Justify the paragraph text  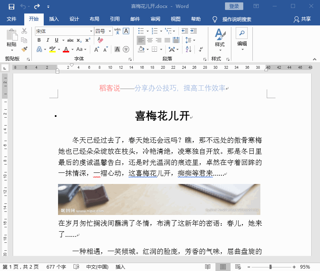[x=167, y=40]
